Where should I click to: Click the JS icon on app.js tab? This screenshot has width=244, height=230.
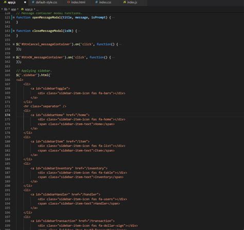point(5,2)
